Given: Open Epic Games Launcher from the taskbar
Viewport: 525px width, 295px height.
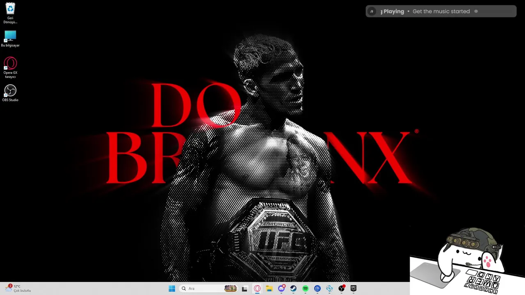Looking at the screenshot, I should click(354, 288).
